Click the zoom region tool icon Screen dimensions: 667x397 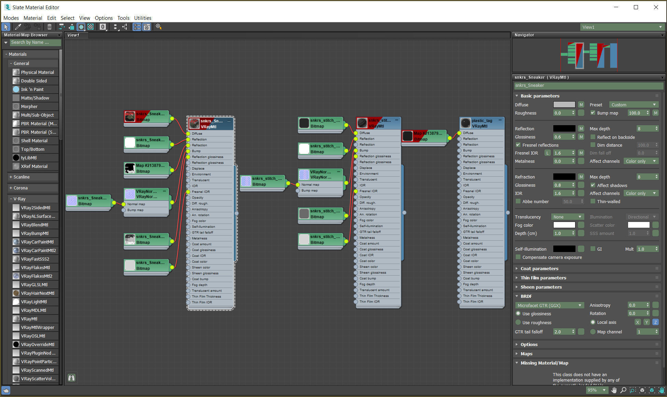633,390
